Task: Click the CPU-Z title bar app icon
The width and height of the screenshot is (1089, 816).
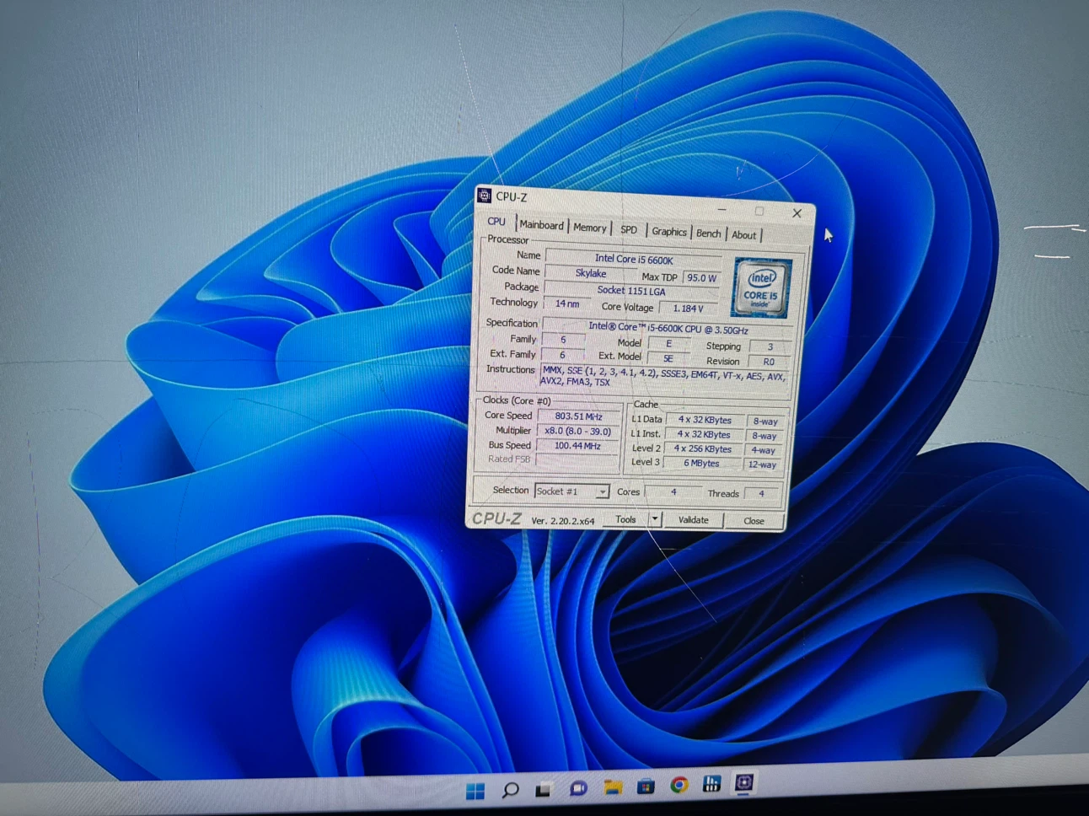Action: [484, 196]
